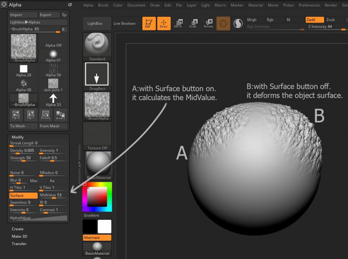Select the Alpha 58 thumbnail

tap(53, 71)
